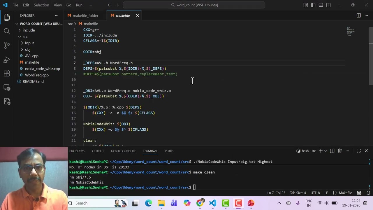Image resolution: width=373 pixels, height=210 pixels.
Task: Show hidden system tray icons chevron
Action: (279, 203)
